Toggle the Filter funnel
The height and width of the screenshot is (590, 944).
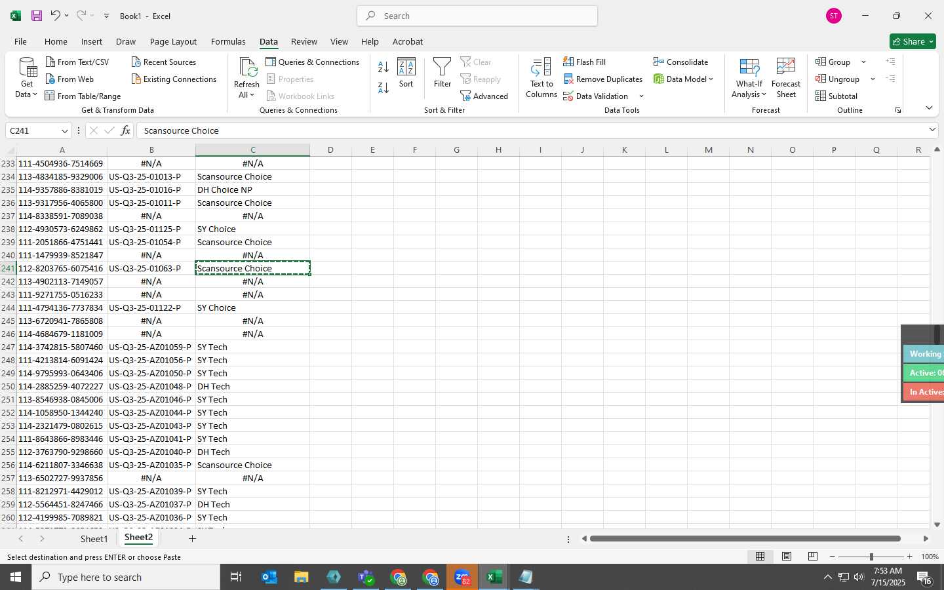click(442, 72)
